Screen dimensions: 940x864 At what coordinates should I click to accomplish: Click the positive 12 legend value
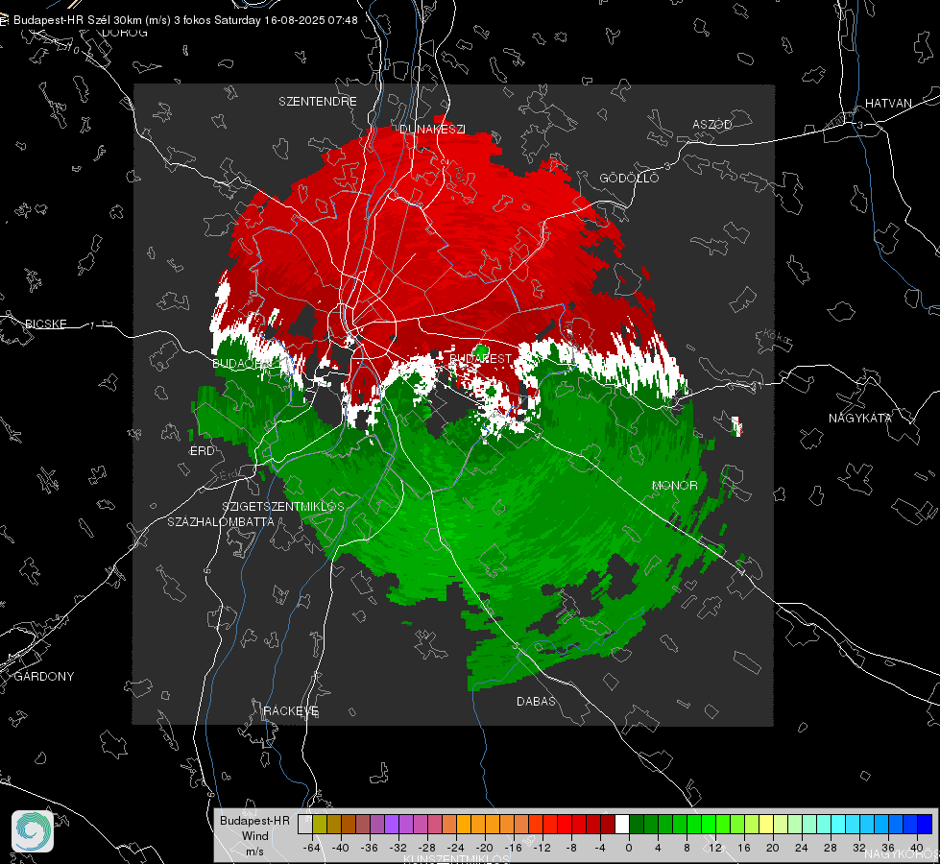pyautogui.click(x=715, y=848)
